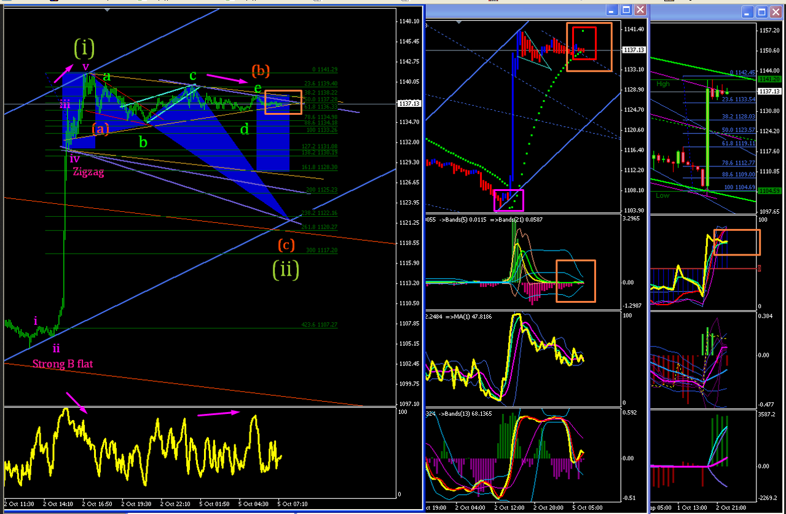This screenshot has width=786, height=514.
Task: Select Fibonacci label "161.8 1128.30"
Action: point(320,166)
